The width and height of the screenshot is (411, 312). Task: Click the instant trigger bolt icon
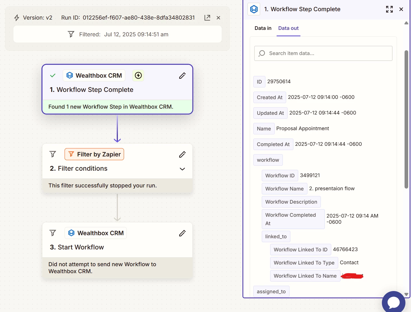138,75
